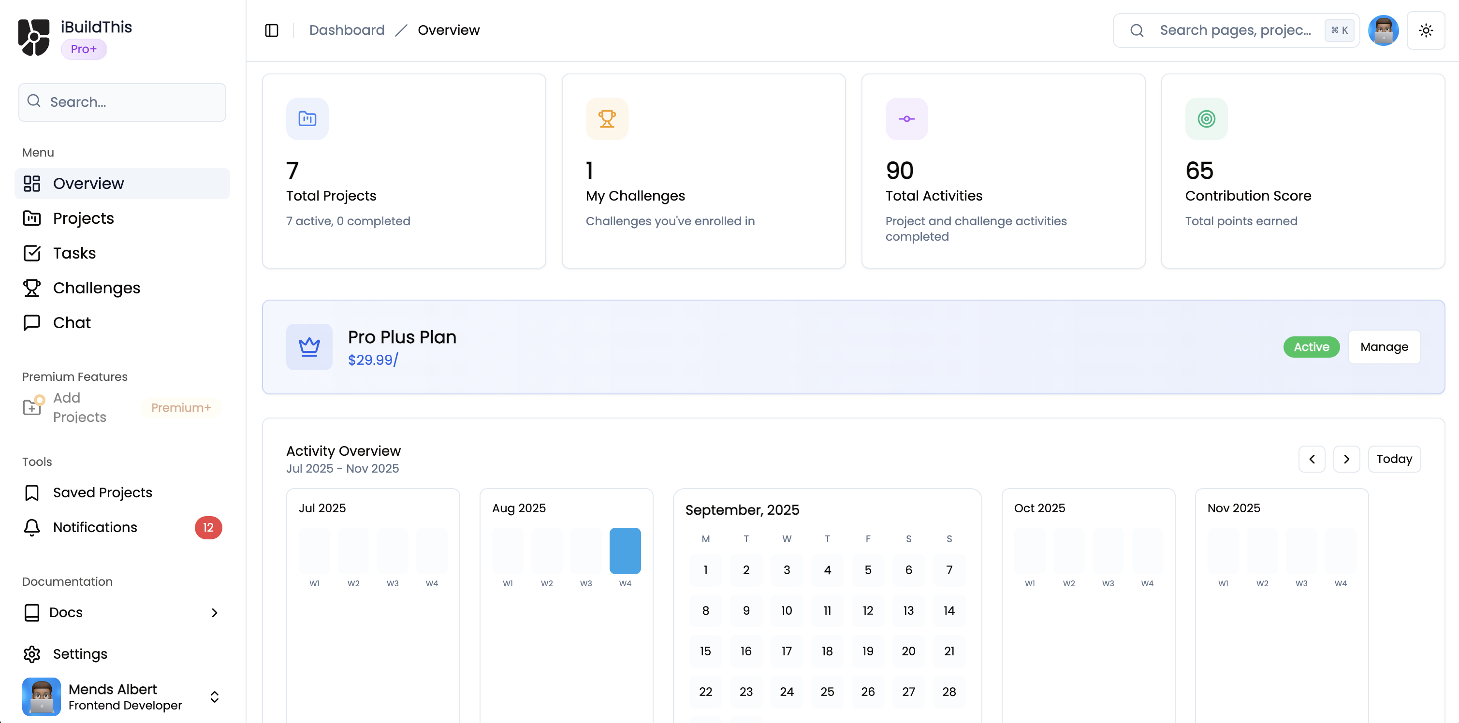Open Settings from the sidebar
Image resolution: width=1459 pixels, height=723 pixels.
[x=80, y=653]
